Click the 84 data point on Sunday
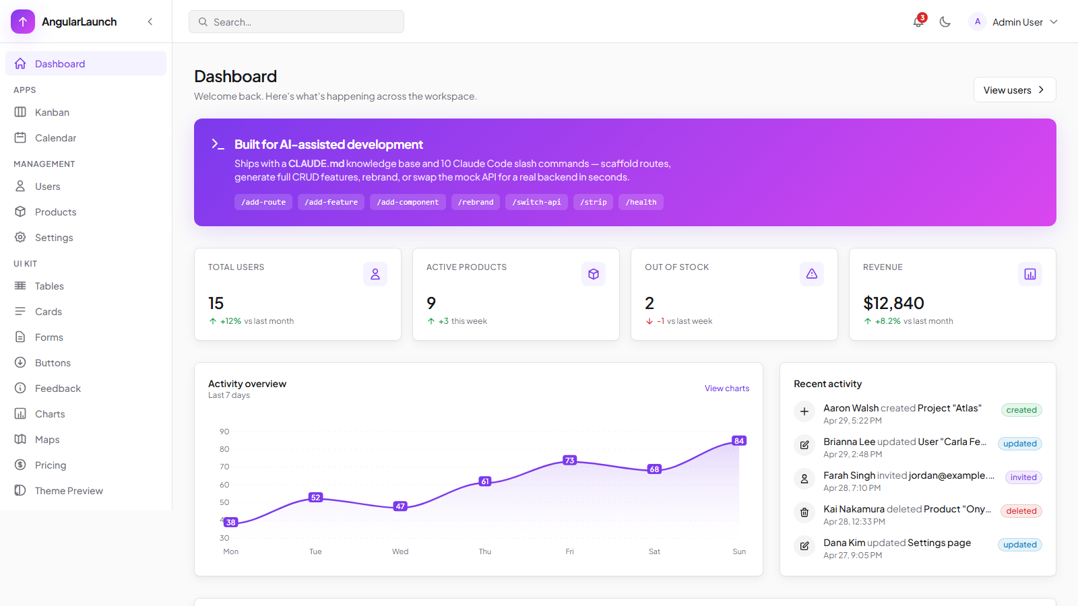This screenshot has height=606, width=1078. pyautogui.click(x=739, y=441)
